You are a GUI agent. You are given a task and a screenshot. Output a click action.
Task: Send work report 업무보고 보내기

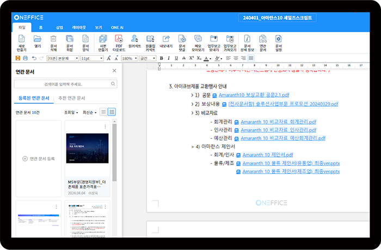tap(214, 43)
